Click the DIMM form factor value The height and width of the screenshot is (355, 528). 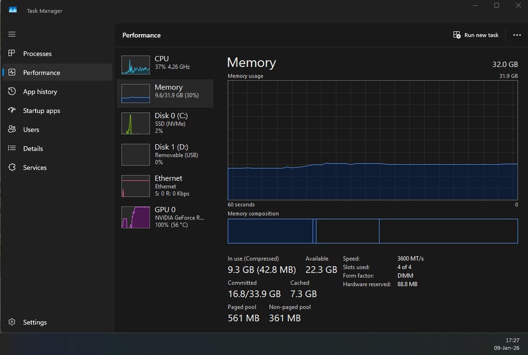point(405,276)
